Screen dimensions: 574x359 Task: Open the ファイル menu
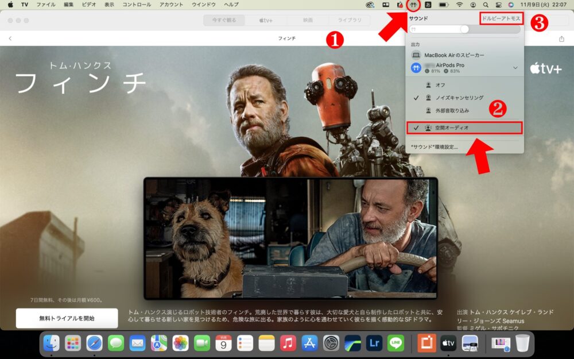click(46, 5)
